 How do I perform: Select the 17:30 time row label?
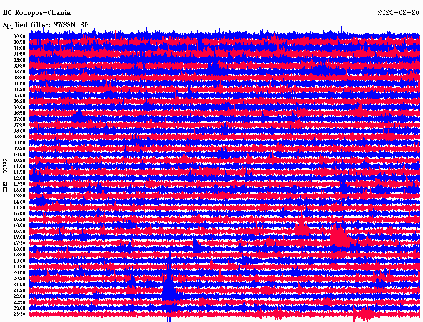pos(19,243)
